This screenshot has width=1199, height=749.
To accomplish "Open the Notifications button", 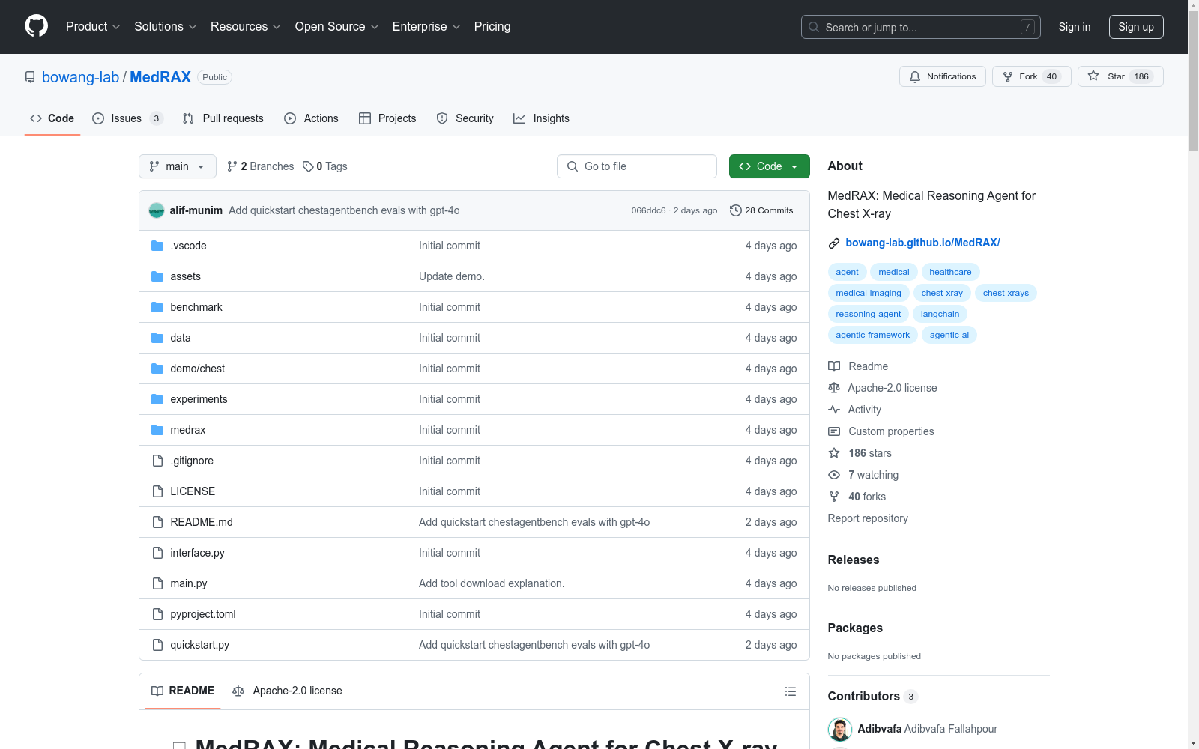I will tap(943, 76).
